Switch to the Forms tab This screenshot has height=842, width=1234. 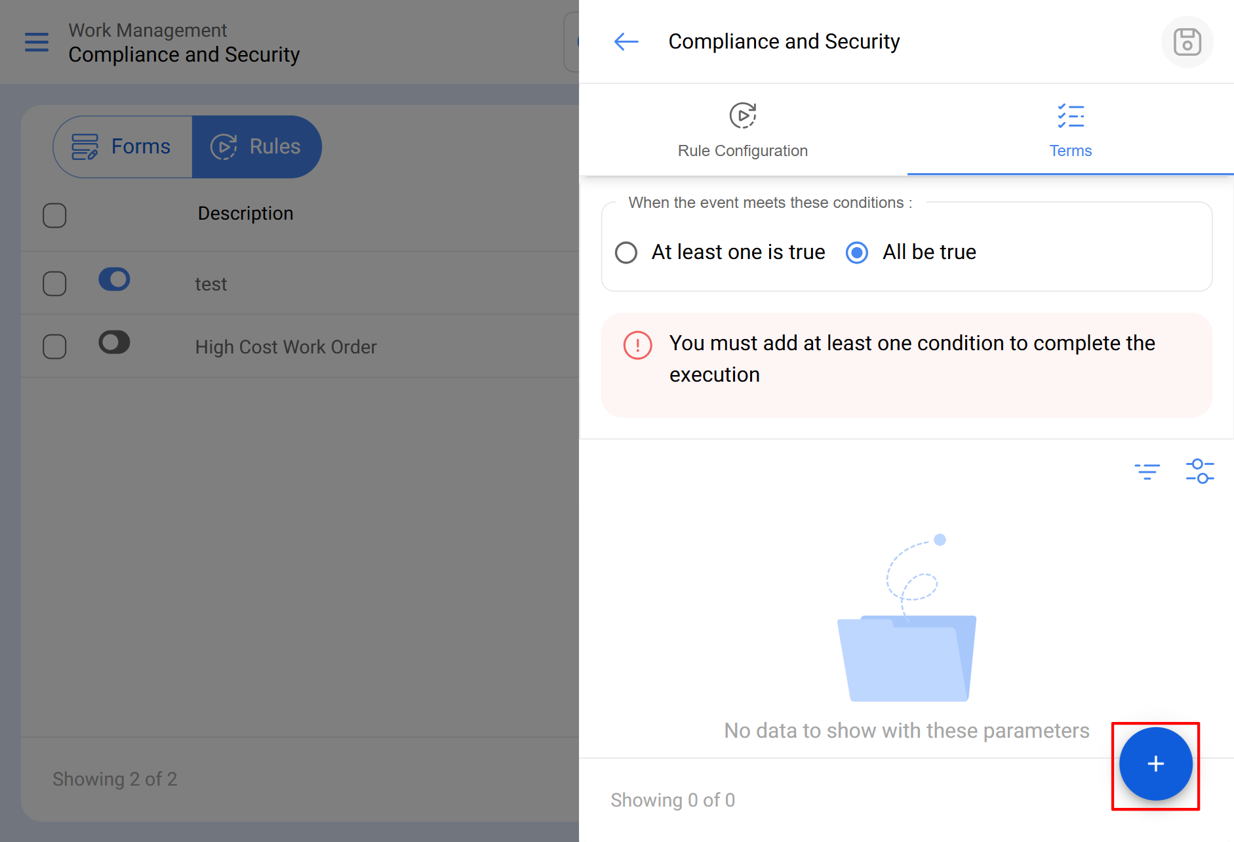123,147
